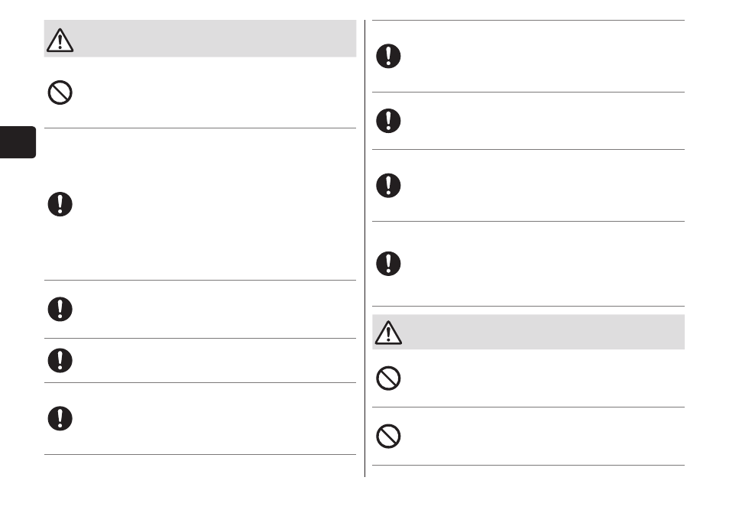Image resolution: width=729 pixels, height=513 pixels.
Task: Click topmost exclamation icon in right column
Action: [388, 57]
